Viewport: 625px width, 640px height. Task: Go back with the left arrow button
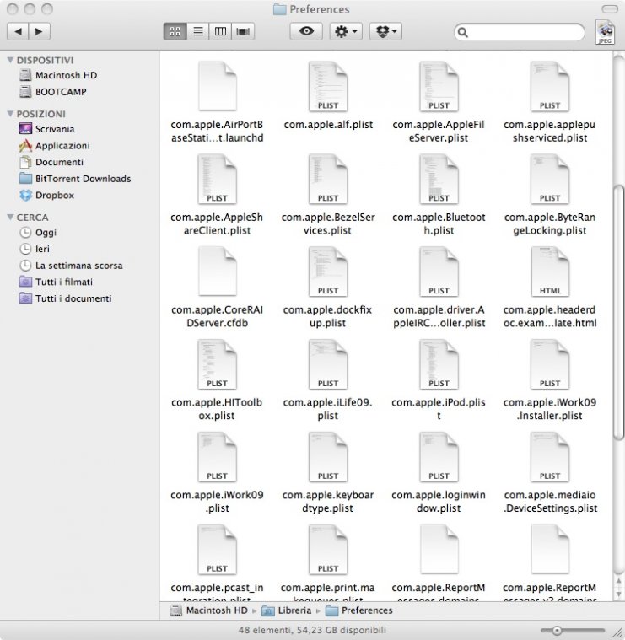click(x=18, y=31)
